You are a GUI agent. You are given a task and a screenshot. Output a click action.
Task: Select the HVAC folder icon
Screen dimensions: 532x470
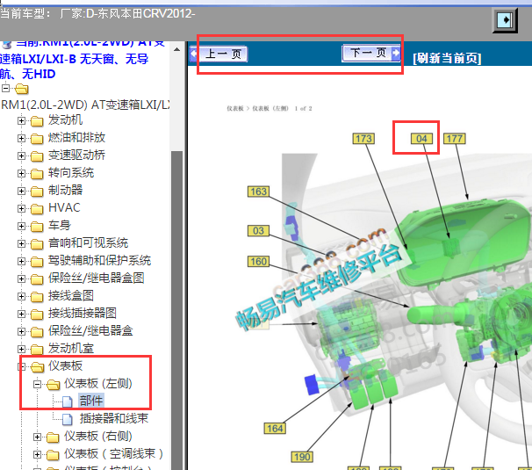[37, 209]
